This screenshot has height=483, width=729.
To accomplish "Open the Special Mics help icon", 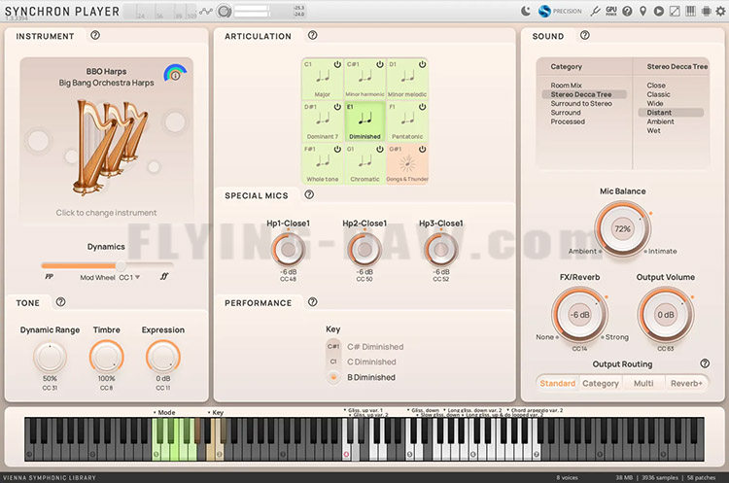I will click(309, 194).
